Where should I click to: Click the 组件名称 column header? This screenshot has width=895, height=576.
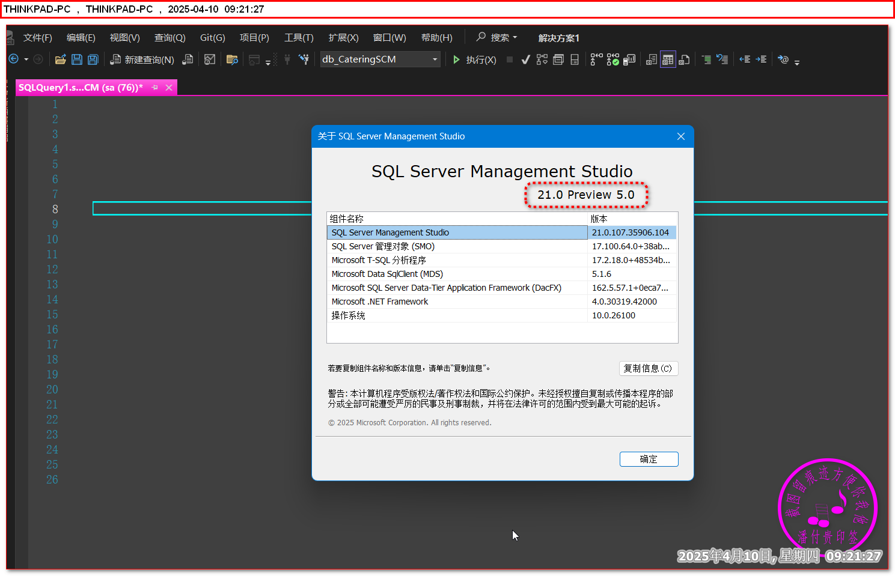[x=457, y=219]
